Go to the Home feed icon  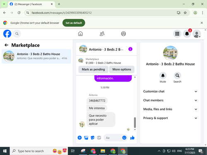click(x=80, y=33)
